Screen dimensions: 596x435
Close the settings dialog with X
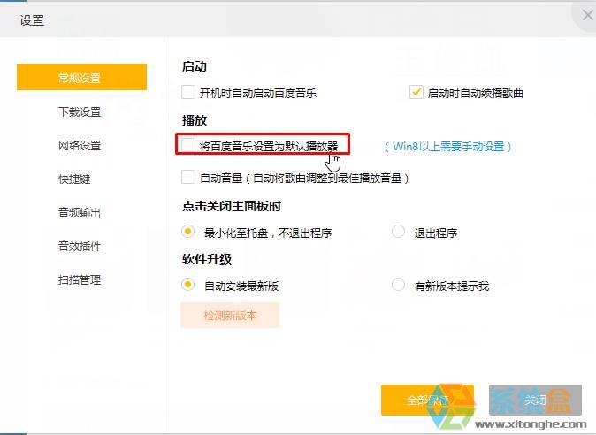(588, 15)
